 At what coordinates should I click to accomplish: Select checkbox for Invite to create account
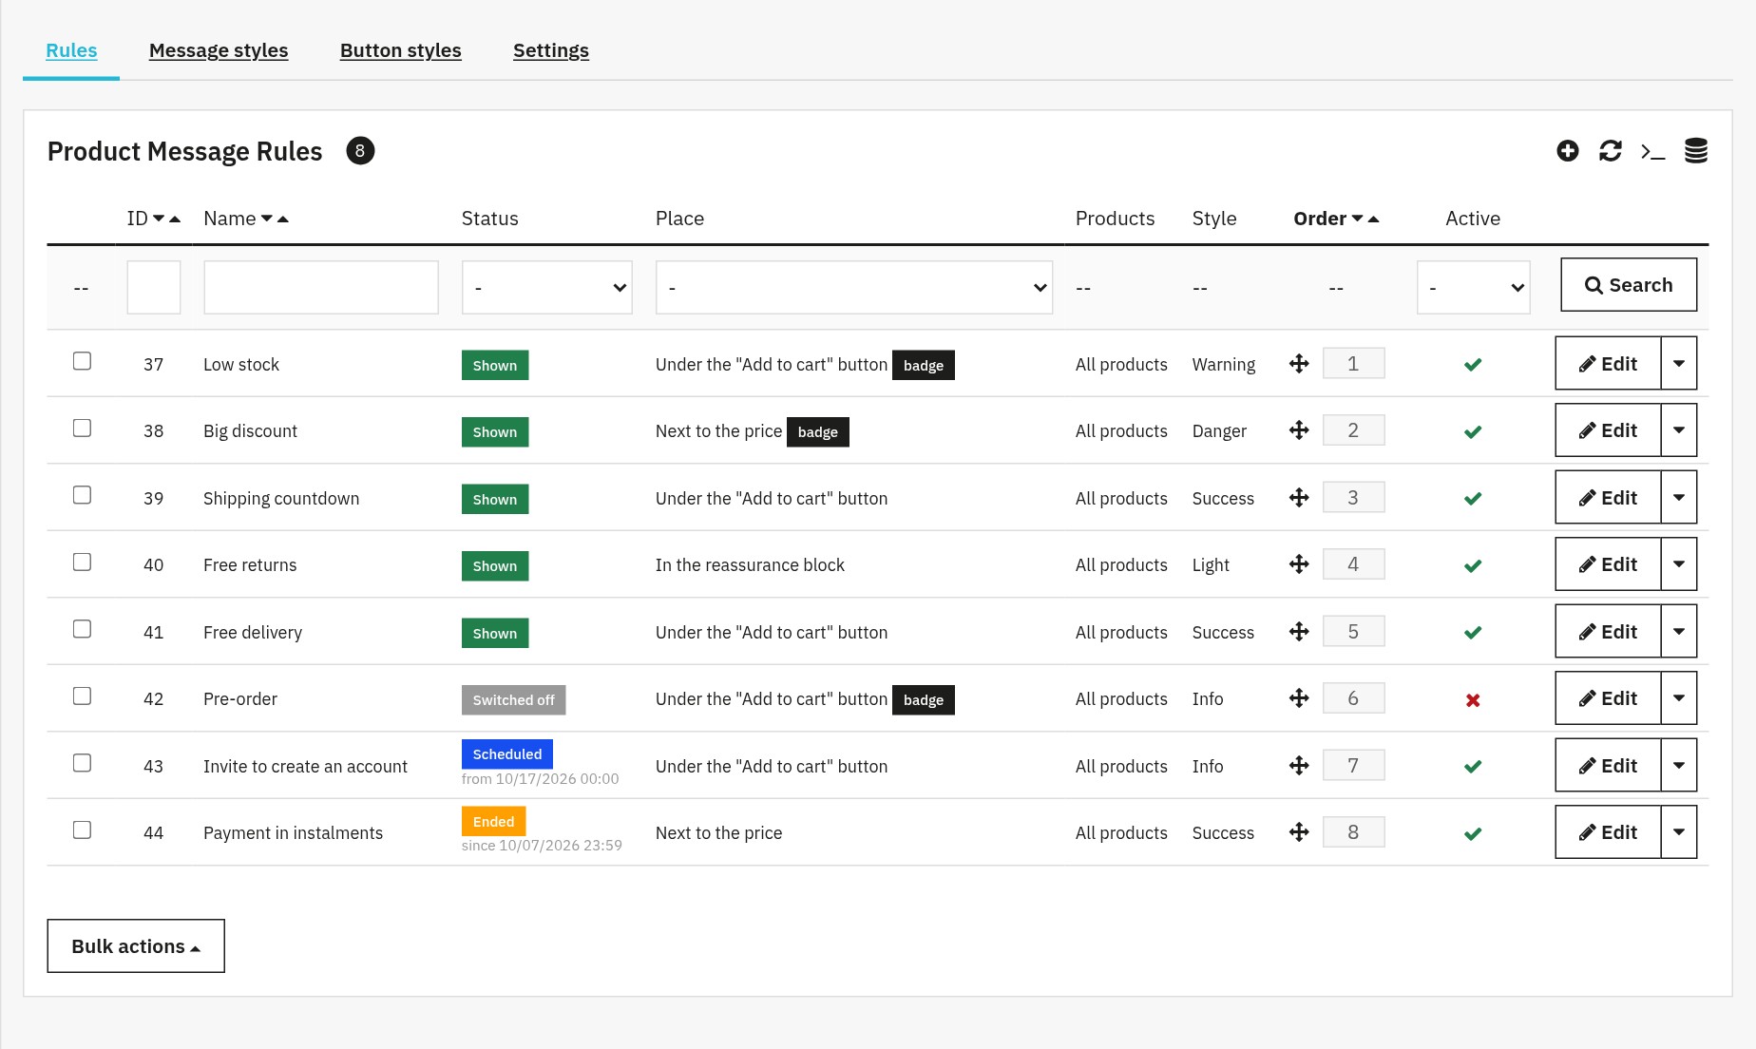[83, 763]
